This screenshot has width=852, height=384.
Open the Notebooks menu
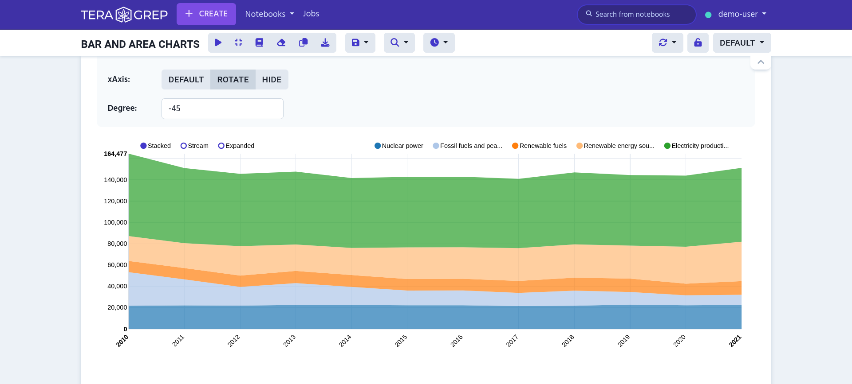click(269, 14)
